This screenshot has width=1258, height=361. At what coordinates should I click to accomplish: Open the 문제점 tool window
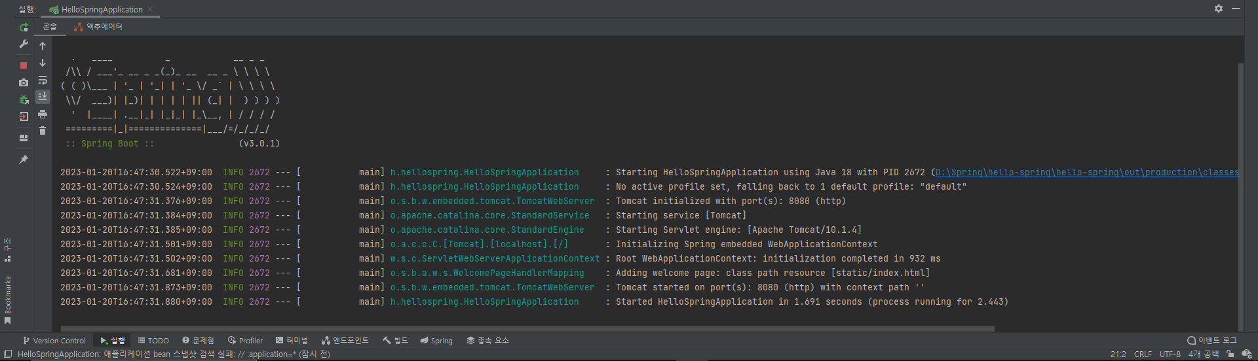[199, 341]
